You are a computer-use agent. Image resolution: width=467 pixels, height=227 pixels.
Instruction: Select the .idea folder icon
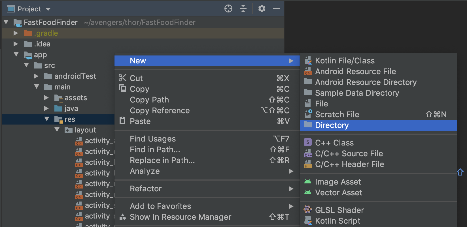(x=28, y=44)
